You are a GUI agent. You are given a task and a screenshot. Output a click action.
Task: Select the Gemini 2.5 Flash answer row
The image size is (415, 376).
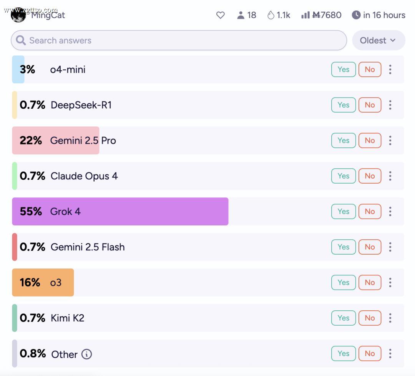click(208, 247)
